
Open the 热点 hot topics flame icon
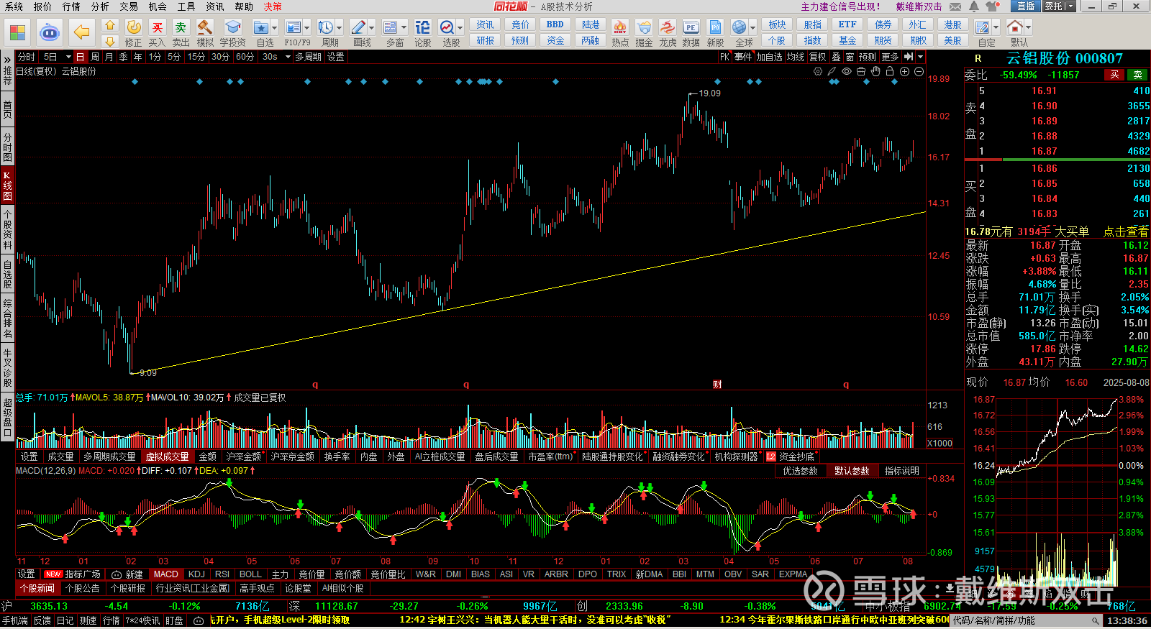click(x=620, y=33)
